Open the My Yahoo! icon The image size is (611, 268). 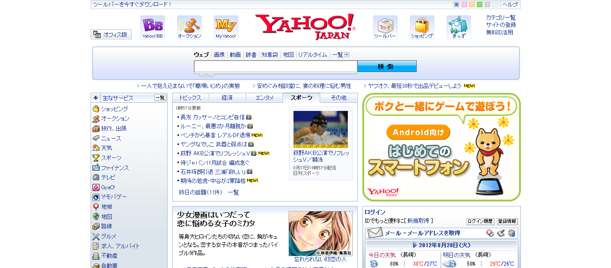[x=226, y=27]
